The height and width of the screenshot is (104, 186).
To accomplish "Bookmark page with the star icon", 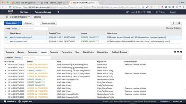I will pyautogui.click(x=143, y=7).
